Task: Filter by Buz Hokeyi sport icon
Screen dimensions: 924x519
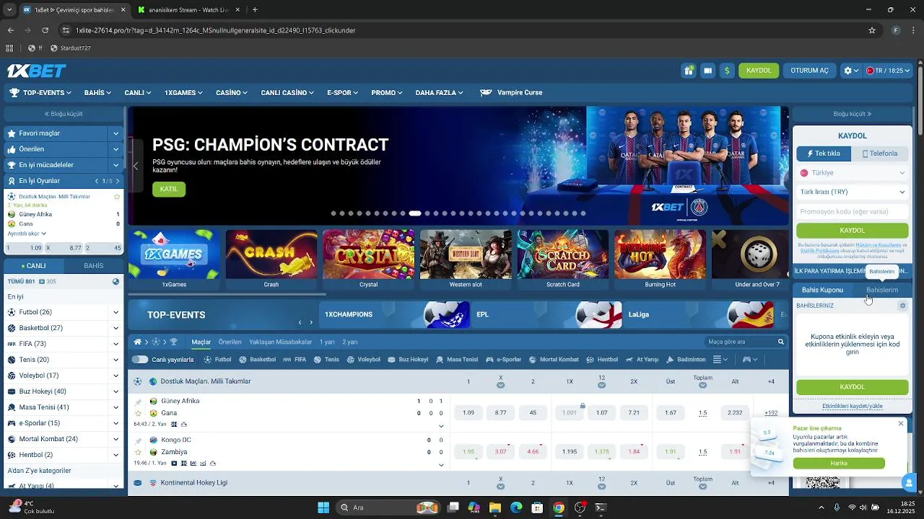Action: pyautogui.click(x=408, y=360)
